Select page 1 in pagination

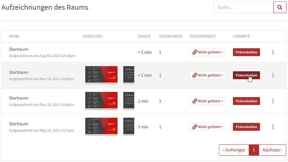tap(254, 150)
